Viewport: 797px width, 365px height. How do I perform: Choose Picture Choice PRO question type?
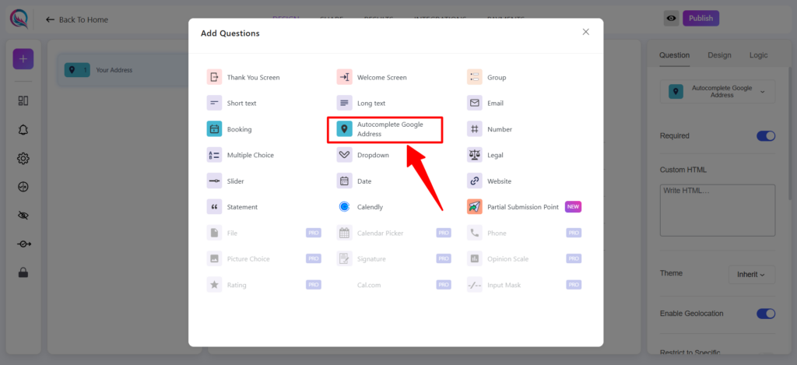[x=263, y=258]
